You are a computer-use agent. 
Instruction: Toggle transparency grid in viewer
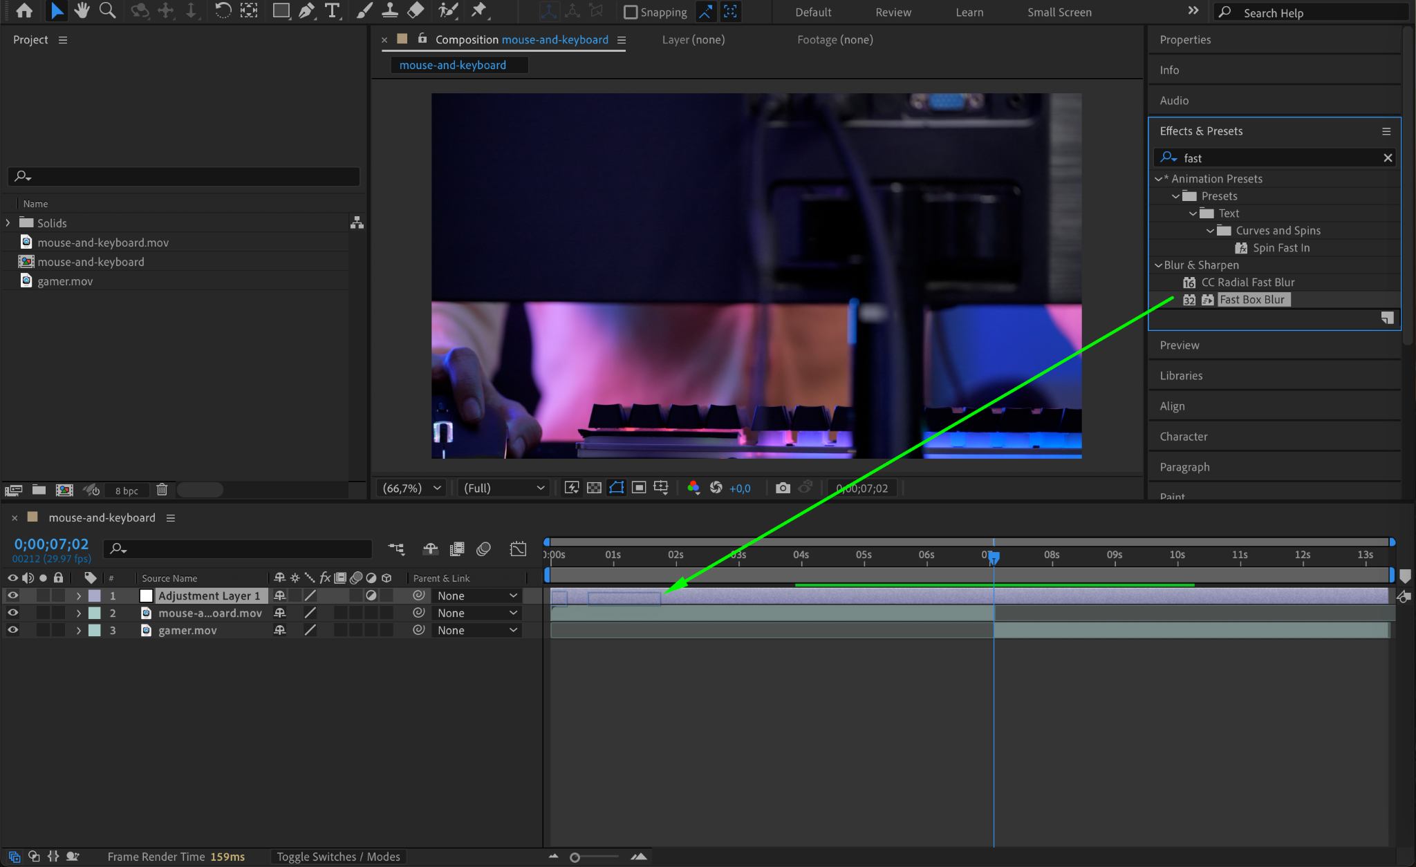point(594,488)
